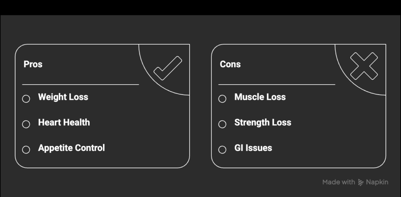This screenshot has height=197, width=401.
Task: Open the Made with Napkin link
Action: tap(354, 182)
